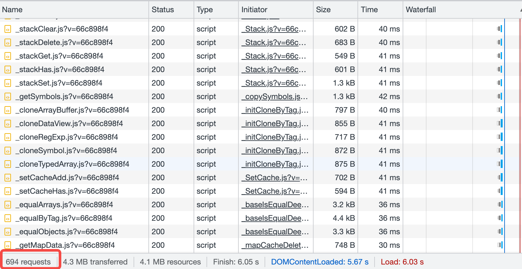522x269 pixels.
Task: Click the 694 requests status summary
Action: click(x=28, y=262)
